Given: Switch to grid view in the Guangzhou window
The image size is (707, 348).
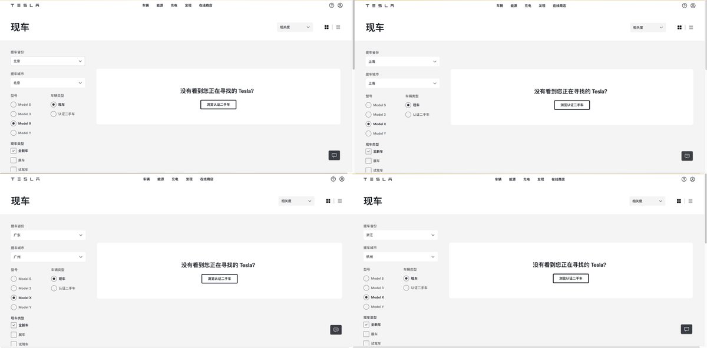Looking at the screenshot, I should [x=328, y=201].
